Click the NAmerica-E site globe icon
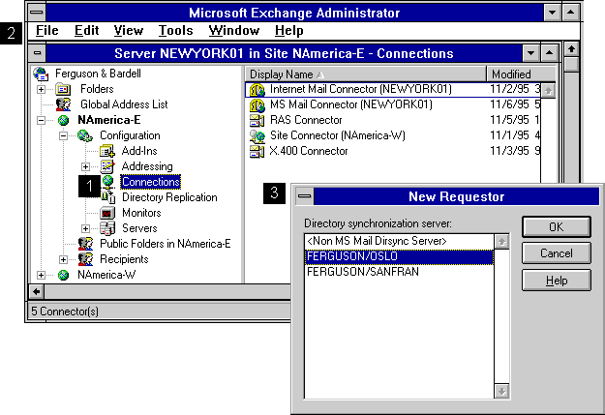 tap(63, 120)
